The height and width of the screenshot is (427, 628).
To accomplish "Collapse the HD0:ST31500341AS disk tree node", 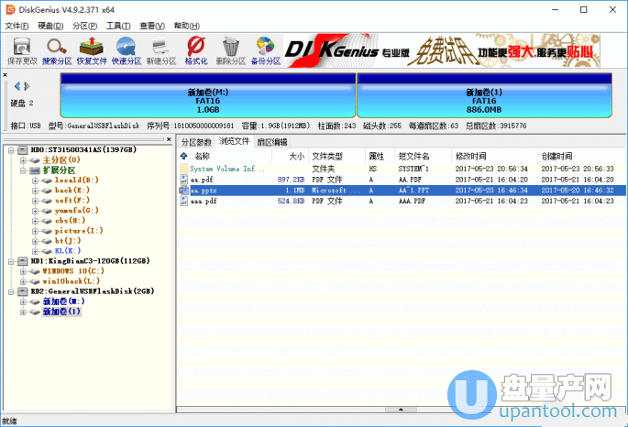I will [x=10, y=148].
